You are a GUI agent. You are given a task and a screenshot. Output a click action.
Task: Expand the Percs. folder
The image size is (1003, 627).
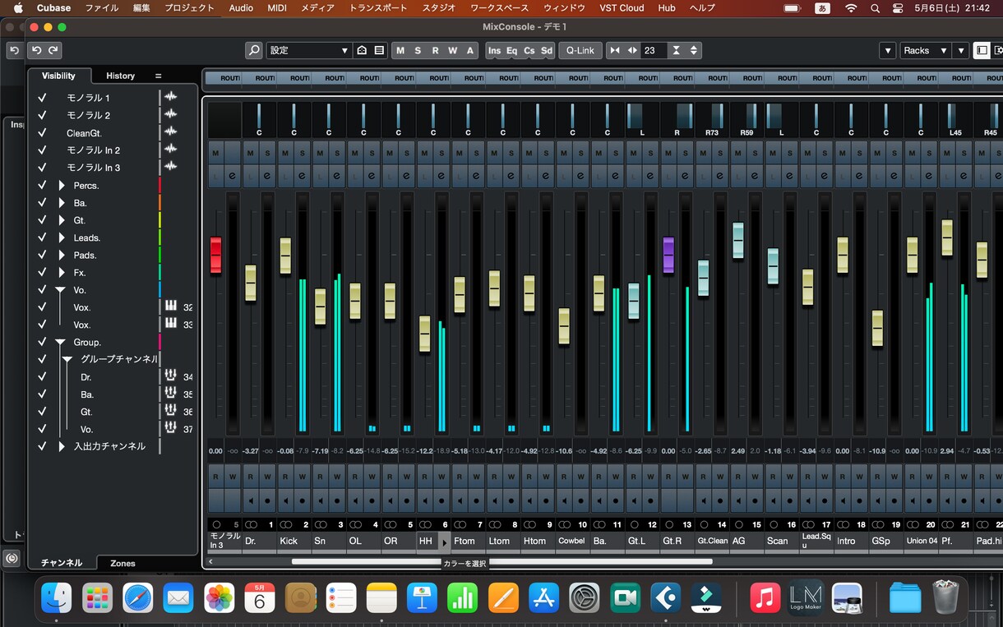click(x=62, y=186)
